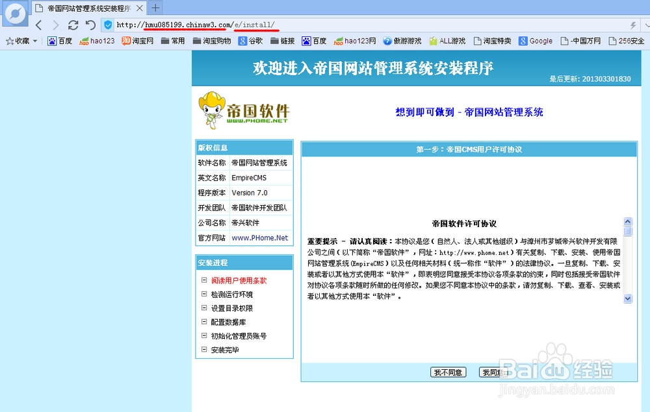
Task: Open the 谷歌 bookmark
Action: point(250,41)
